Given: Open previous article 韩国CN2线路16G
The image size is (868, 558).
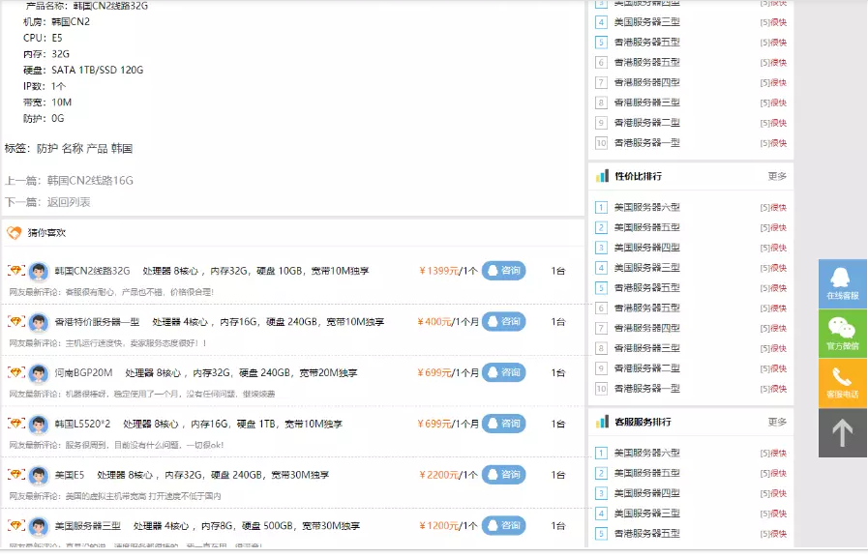Looking at the screenshot, I should point(90,181).
